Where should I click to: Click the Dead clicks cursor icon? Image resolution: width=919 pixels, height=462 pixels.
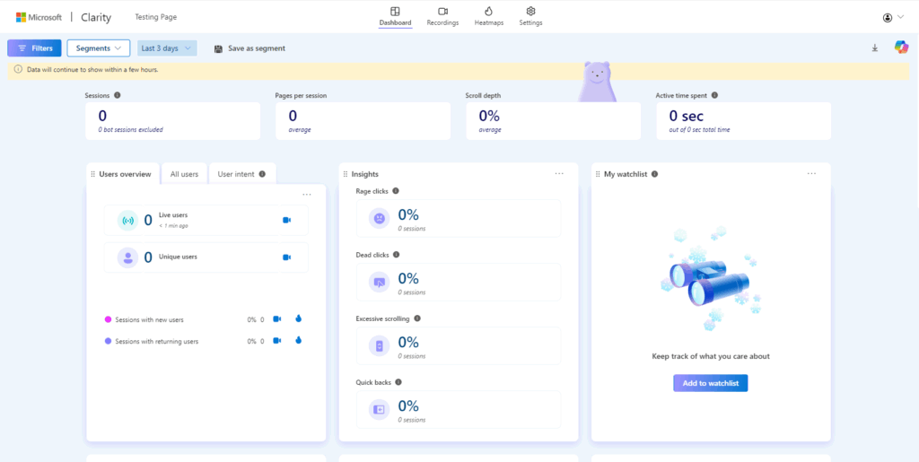380,283
